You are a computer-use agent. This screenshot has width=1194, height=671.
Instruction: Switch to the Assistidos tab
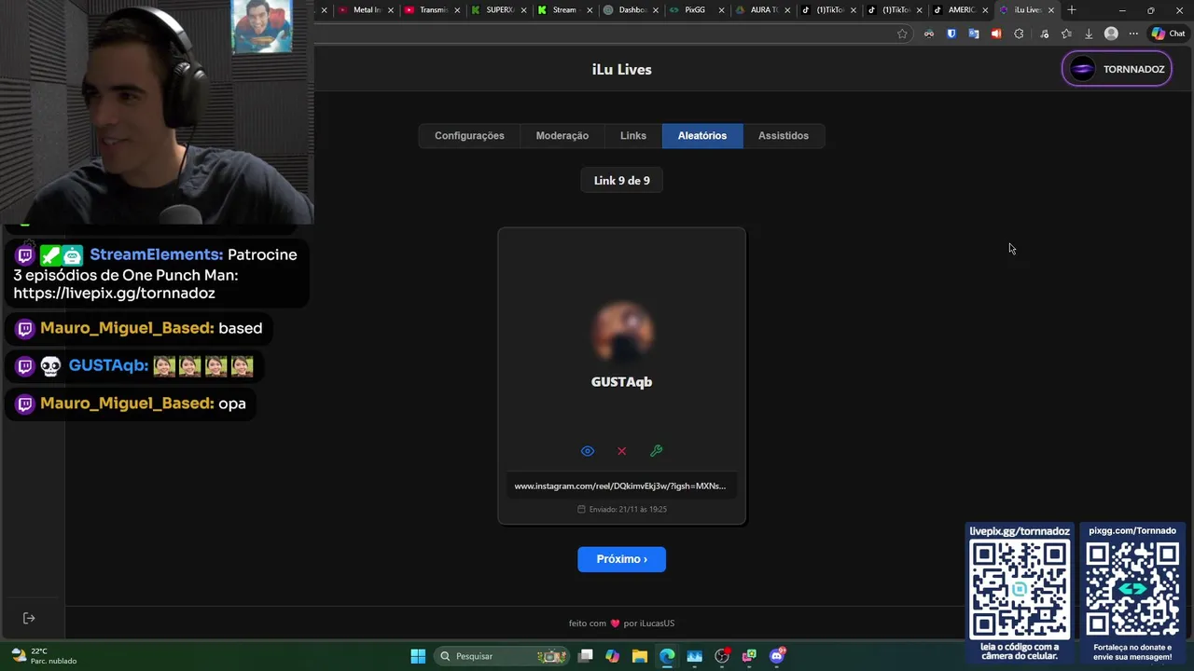[784, 136]
